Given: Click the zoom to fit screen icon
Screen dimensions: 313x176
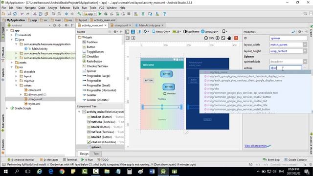Looking at the screenshot, I should (x=223, y=38).
